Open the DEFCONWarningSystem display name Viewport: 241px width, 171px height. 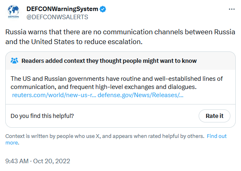pos(62,9)
